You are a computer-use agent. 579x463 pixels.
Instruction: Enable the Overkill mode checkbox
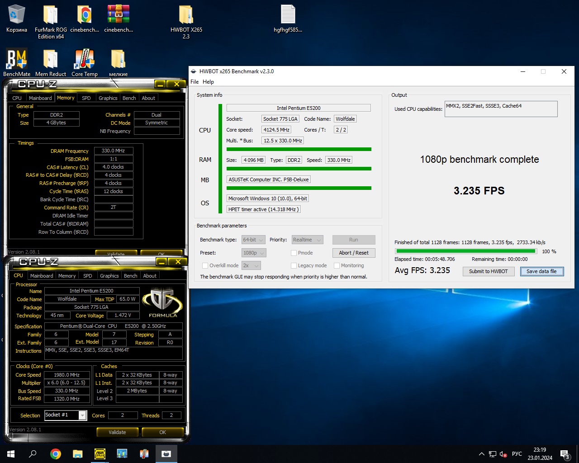205,266
